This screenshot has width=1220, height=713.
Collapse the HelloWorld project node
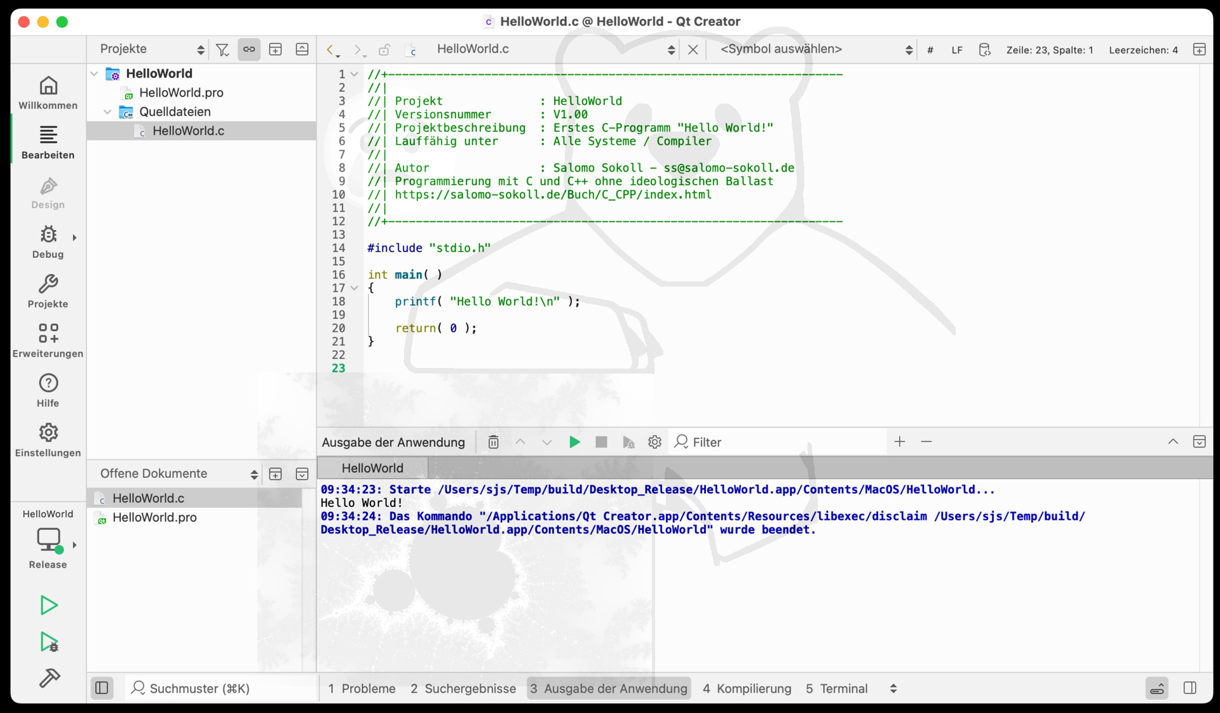(x=95, y=74)
